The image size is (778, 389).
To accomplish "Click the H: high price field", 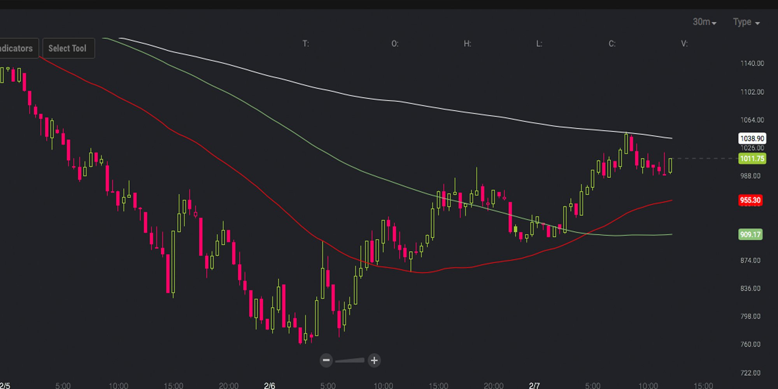I will pyautogui.click(x=467, y=44).
